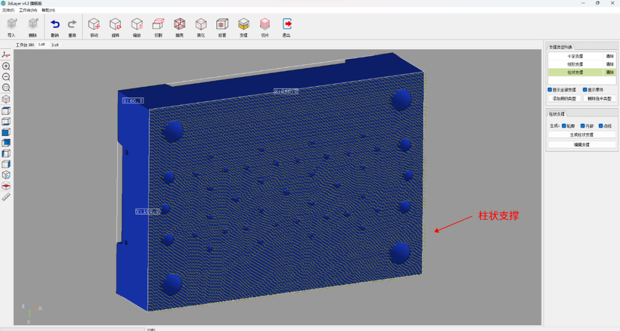Toggle the red section plane icon
This screenshot has height=331, width=620.
pos(6,186)
